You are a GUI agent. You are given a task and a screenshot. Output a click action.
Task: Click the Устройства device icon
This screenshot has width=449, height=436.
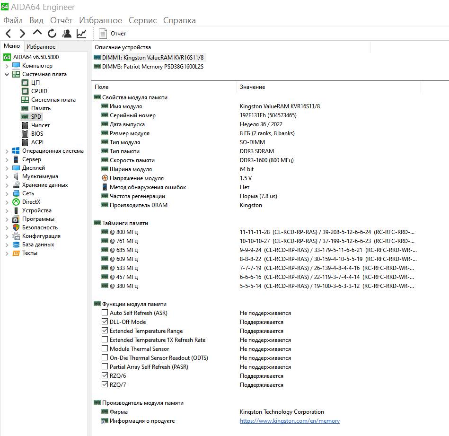(16, 210)
